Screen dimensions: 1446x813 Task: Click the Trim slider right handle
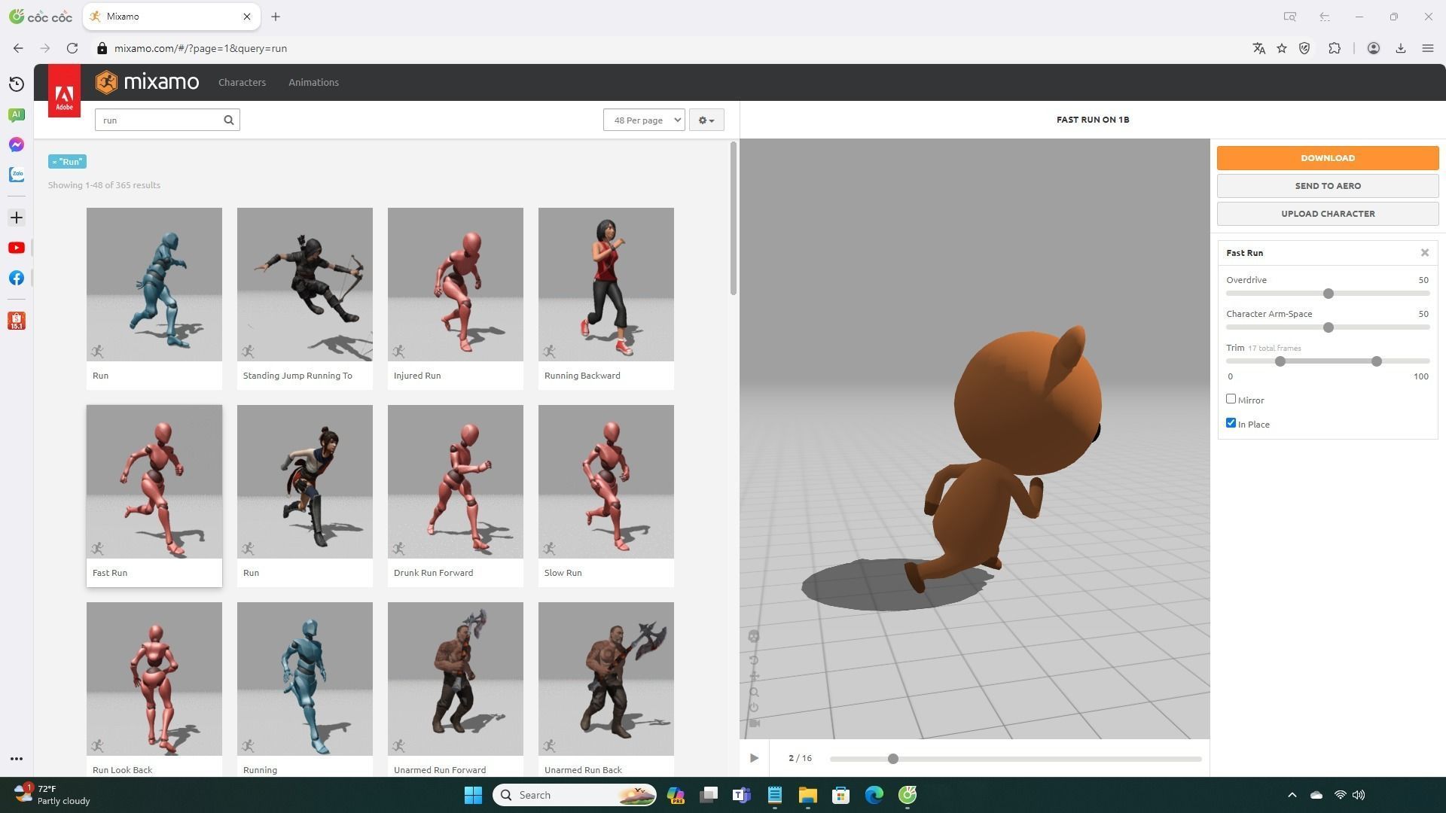point(1377,361)
